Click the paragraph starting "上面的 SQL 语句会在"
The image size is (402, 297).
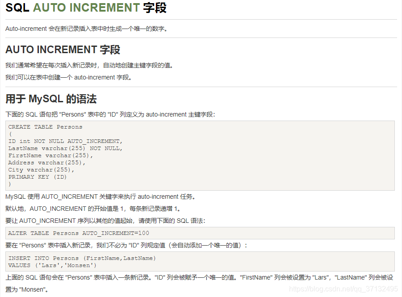[200, 284]
